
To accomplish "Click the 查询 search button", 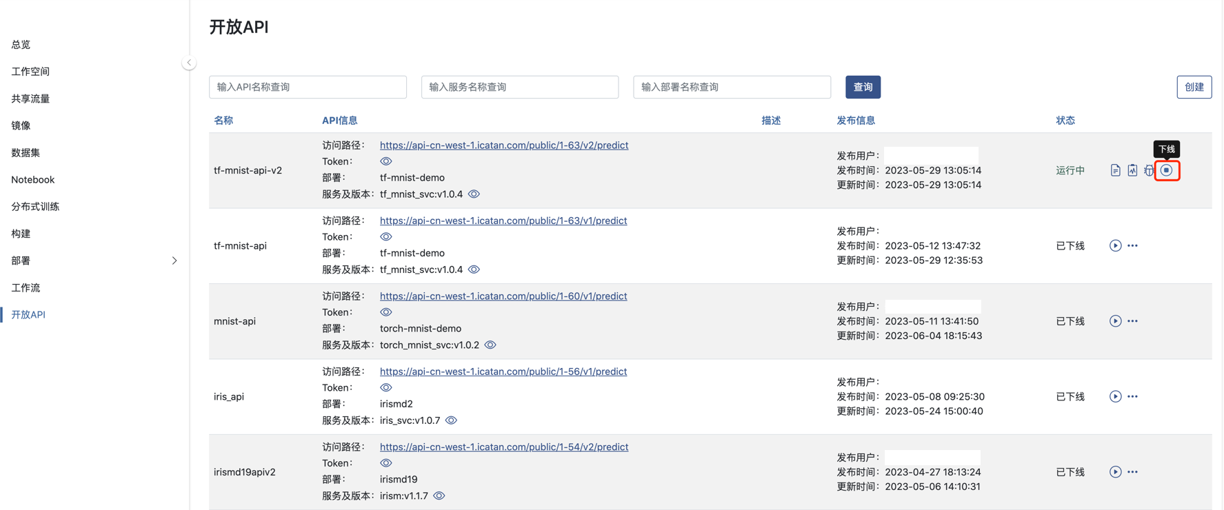I will (863, 87).
